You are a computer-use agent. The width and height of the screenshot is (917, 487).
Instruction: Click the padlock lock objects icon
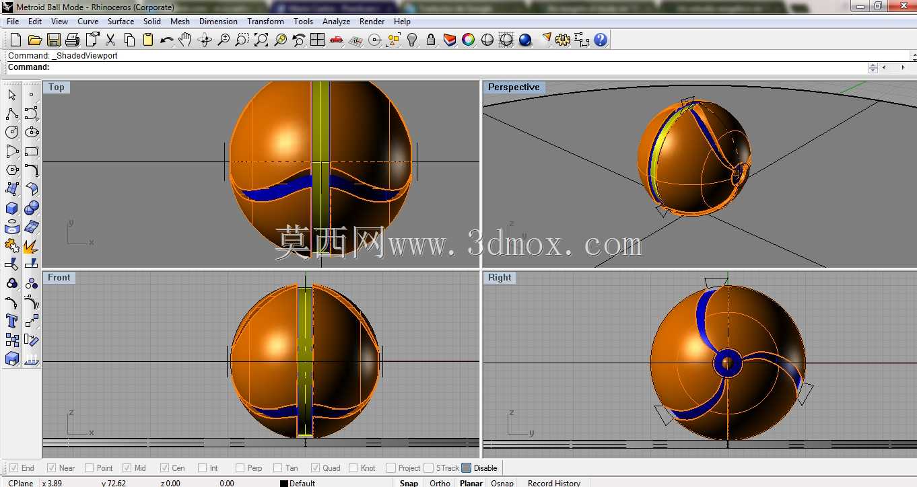(432, 40)
